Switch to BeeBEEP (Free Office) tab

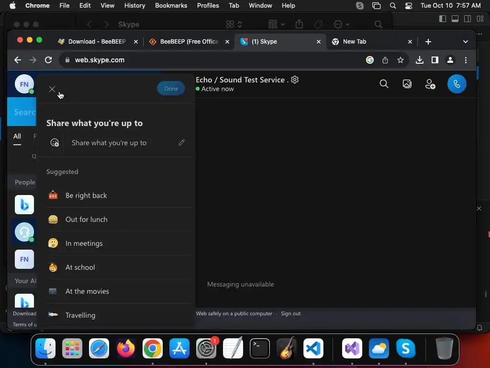tap(189, 42)
